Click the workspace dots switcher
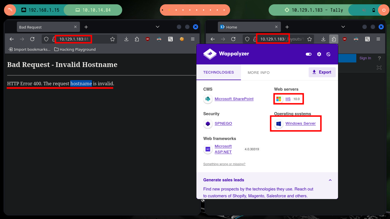This screenshot has height=219, width=390. (195, 10)
